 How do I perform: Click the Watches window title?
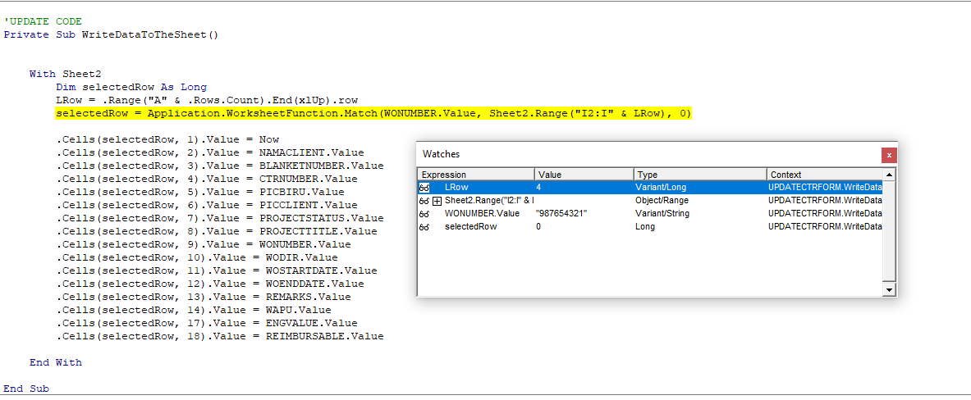coord(441,155)
